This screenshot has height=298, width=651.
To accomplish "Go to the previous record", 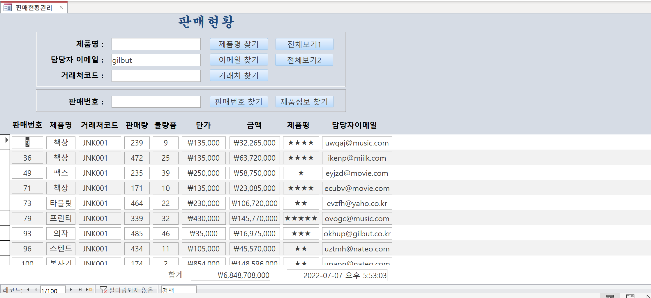I will (x=36, y=290).
